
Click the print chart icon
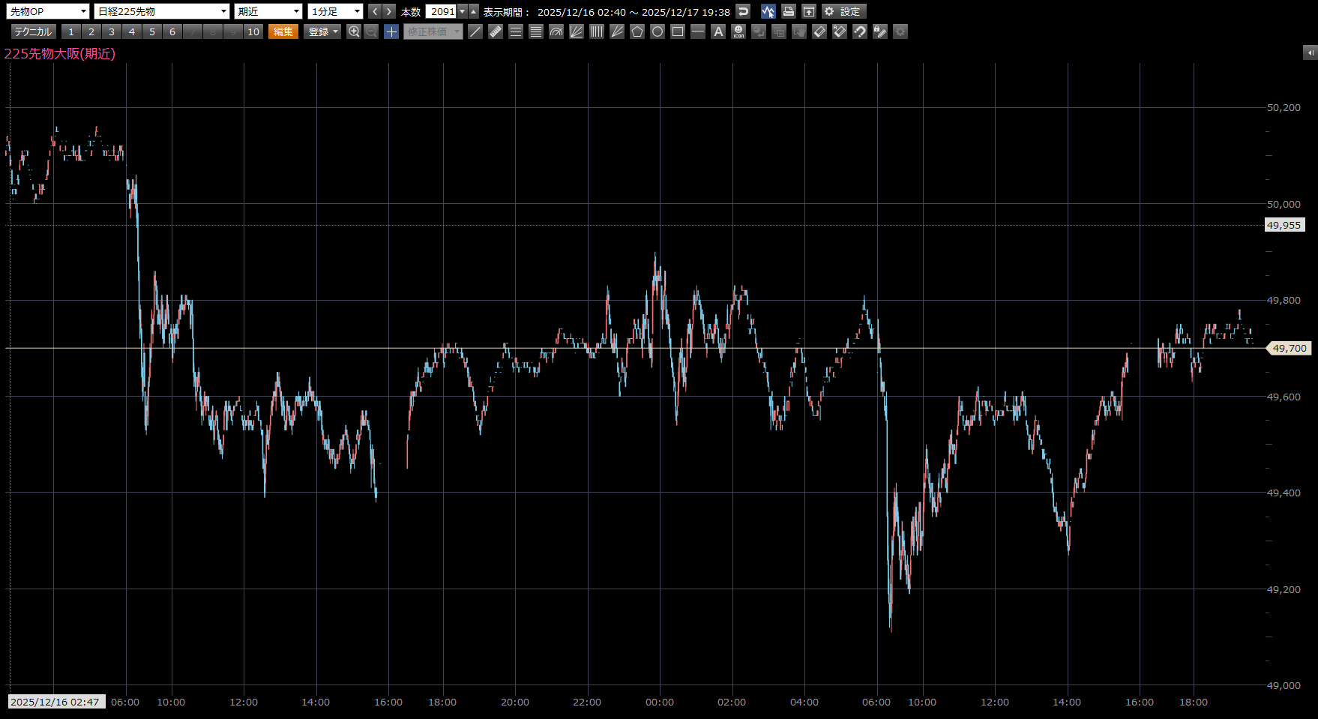[788, 11]
